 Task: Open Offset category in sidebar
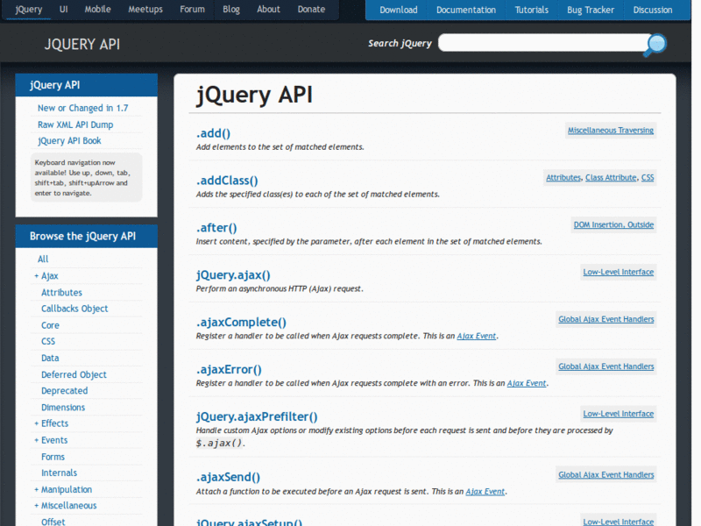tap(53, 522)
